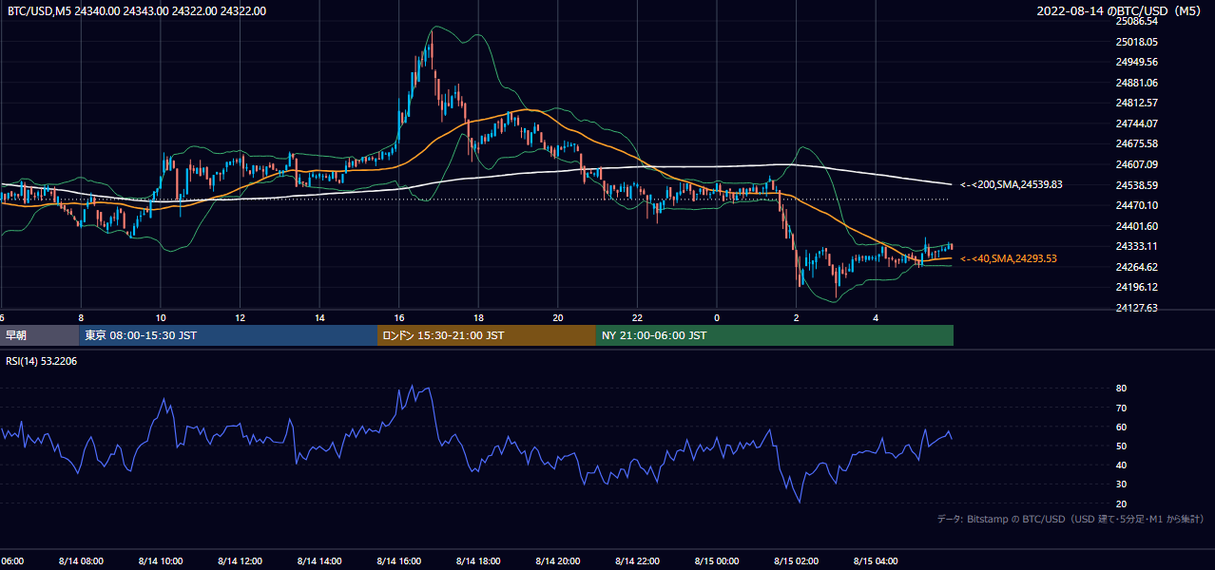1215x570 pixels.
Task: Click hour tick 14 on the price chart axis
Action: coord(319,317)
